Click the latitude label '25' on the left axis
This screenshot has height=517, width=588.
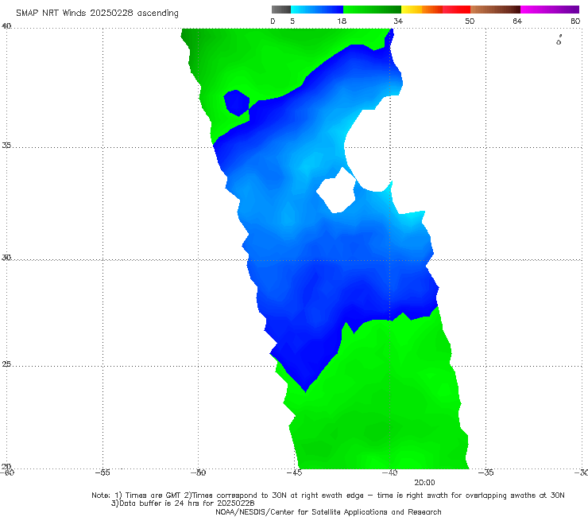(x=6, y=364)
